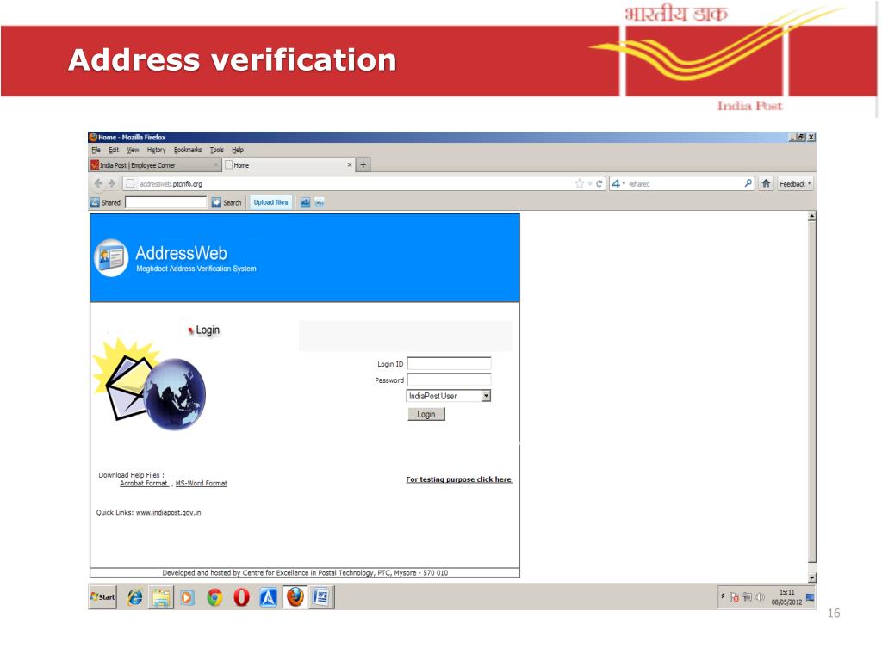Open the Feedback dropdown button
This screenshot has height=661, width=882.
tap(795, 184)
